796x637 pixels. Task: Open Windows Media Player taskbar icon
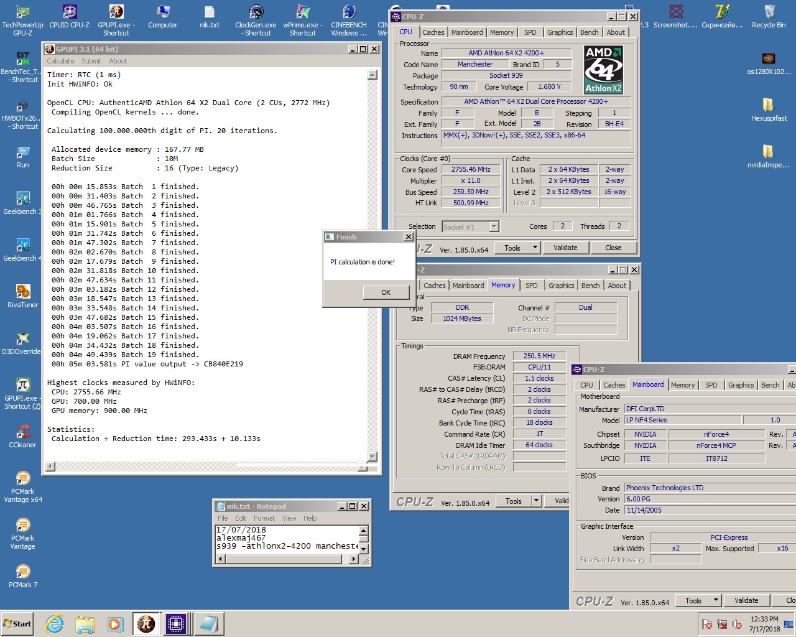(x=115, y=624)
